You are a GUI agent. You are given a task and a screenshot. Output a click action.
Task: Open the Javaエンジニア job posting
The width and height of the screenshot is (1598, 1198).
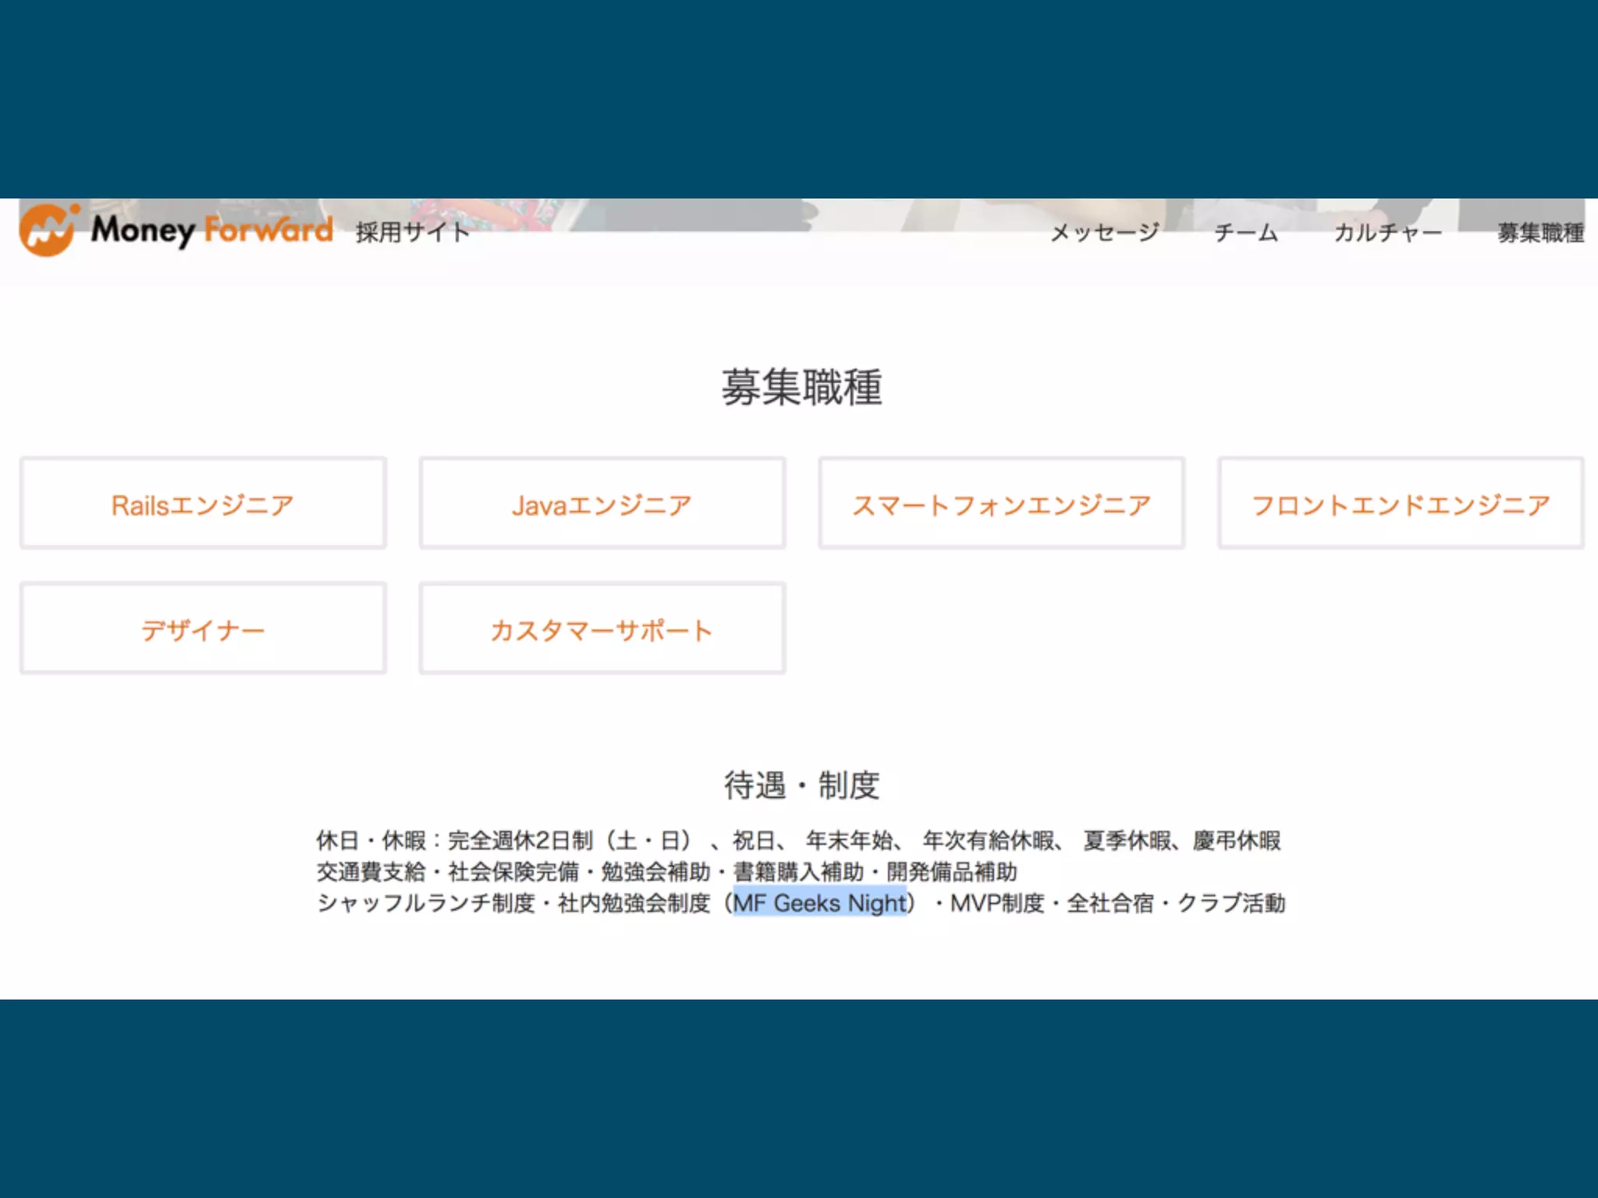tap(602, 505)
